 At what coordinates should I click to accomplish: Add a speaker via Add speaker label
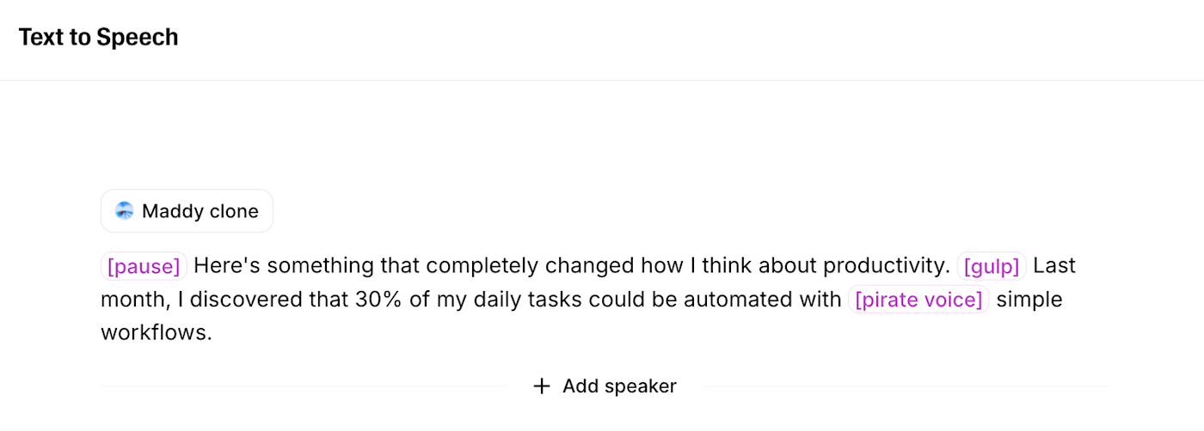[619, 386]
